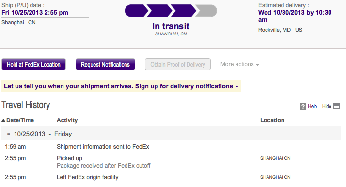The image size is (346, 187).
Task: Click the Location column header
Action: pyautogui.click(x=272, y=120)
